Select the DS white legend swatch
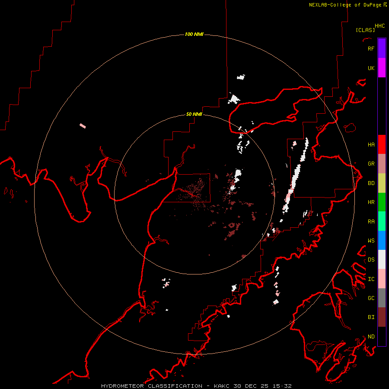 382,259
